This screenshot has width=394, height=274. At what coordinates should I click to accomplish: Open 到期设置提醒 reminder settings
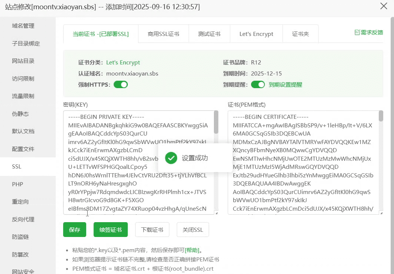pyautogui.click(x=285, y=84)
